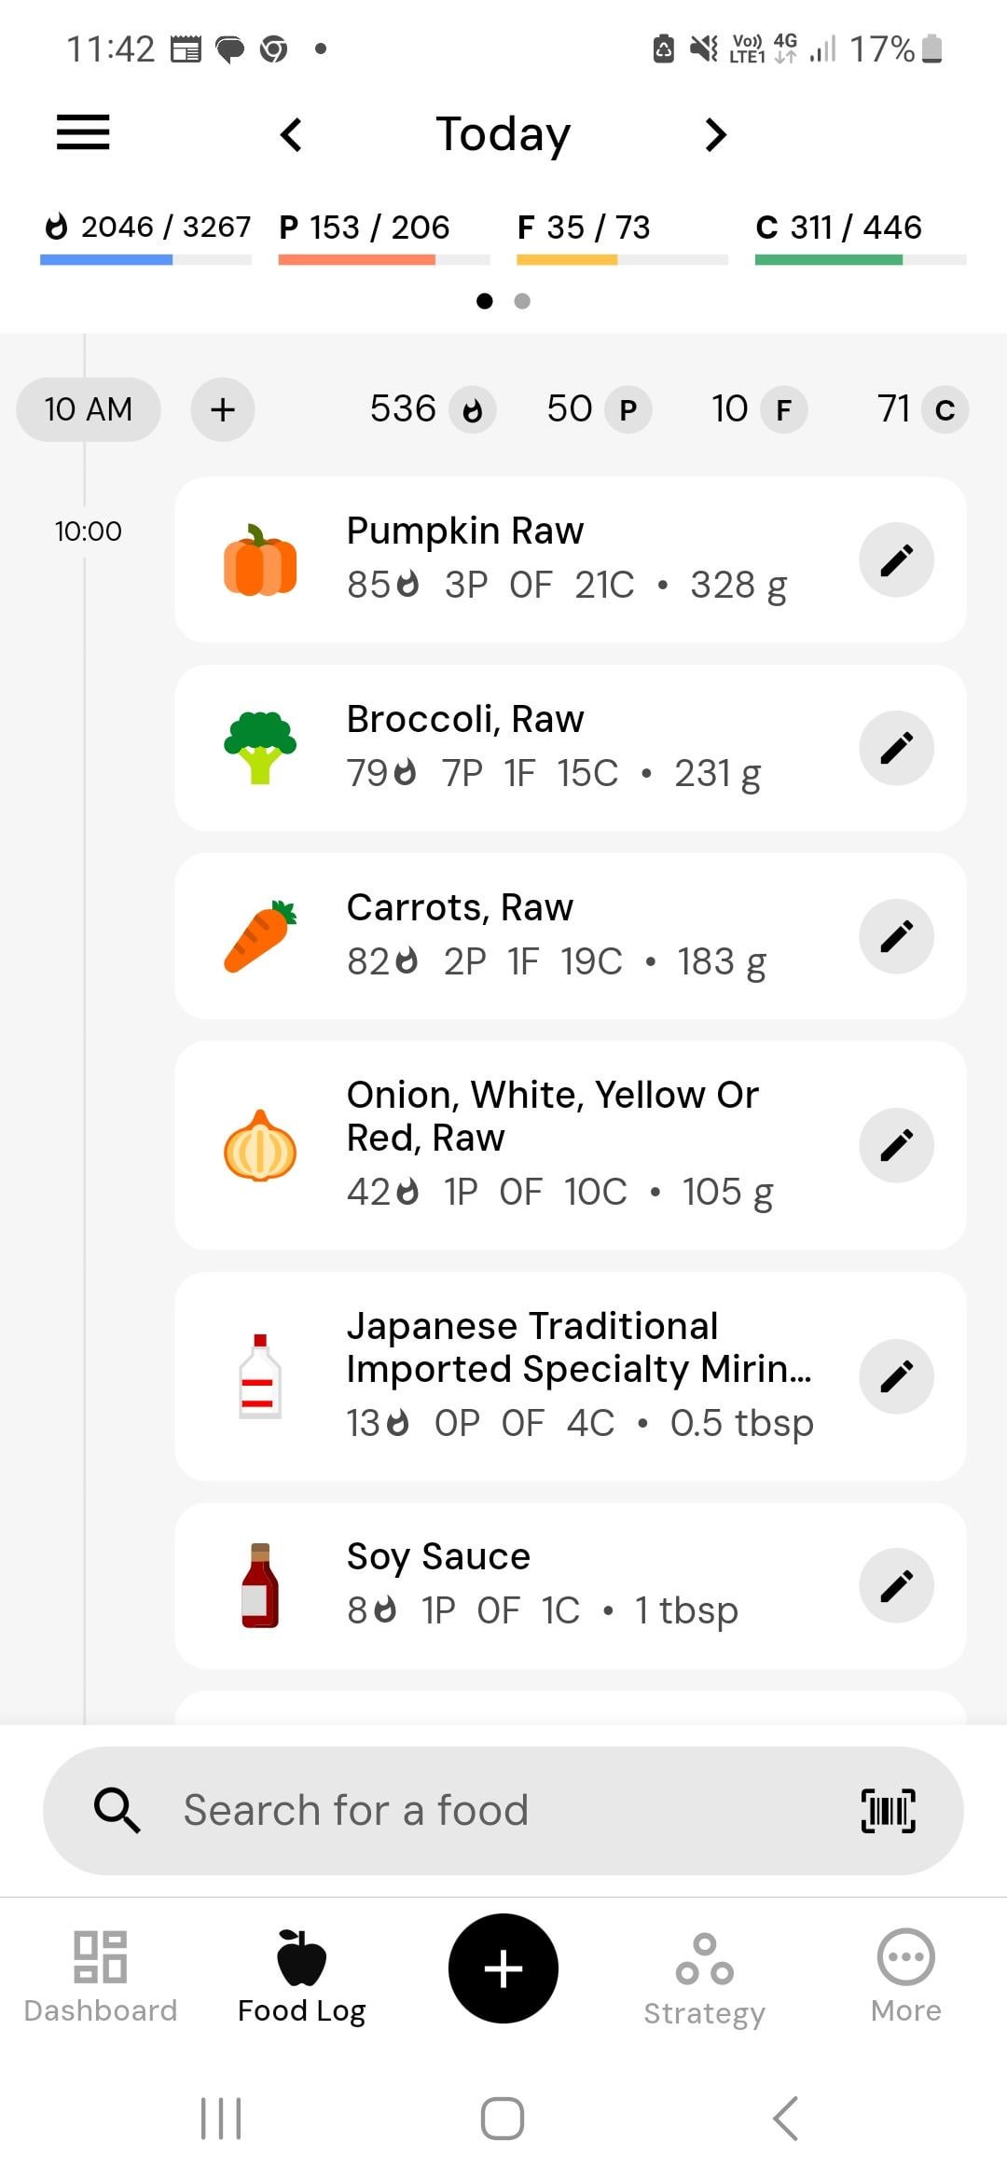This screenshot has height=2182, width=1007.
Task: Open the hamburger menu
Action: coord(83,132)
